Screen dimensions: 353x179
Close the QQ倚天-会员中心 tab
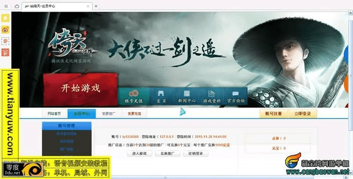coord(88,6)
